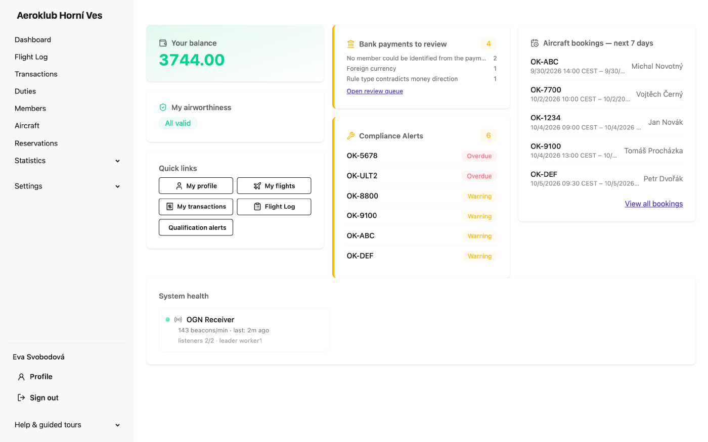Screen dimensions: 708x442
Task: Open Transactions from the sidebar
Action: pos(36,74)
